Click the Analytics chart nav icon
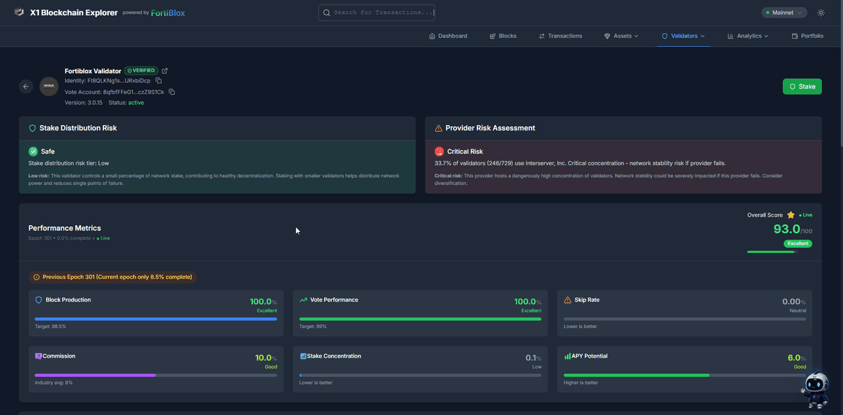This screenshot has width=843, height=415. pyautogui.click(x=730, y=36)
